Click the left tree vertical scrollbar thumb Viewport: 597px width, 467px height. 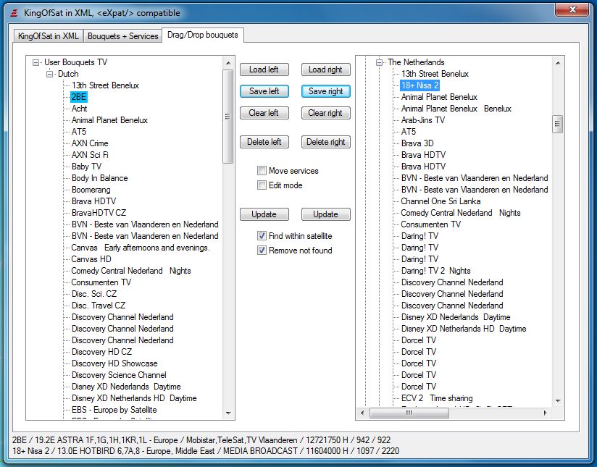point(228,116)
